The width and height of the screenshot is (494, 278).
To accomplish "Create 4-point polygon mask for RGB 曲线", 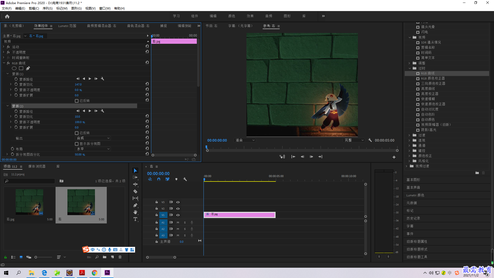I will [21, 68].
